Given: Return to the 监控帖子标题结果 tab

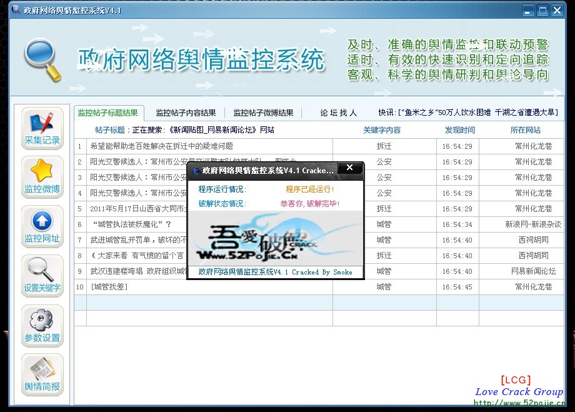Looking at the screenshot, I should [107, 113].
